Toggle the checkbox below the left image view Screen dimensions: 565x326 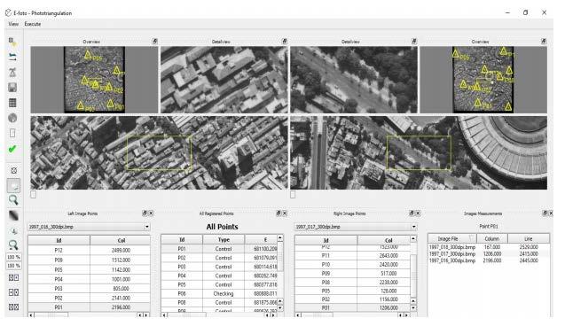(34, 195)
